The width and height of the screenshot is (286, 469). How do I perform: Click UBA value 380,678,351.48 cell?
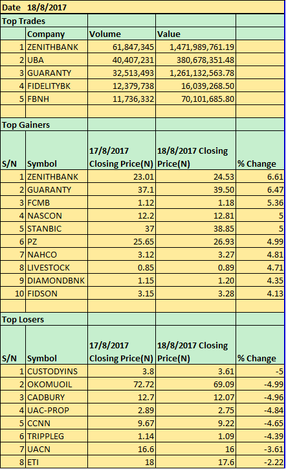pos(195,60)
